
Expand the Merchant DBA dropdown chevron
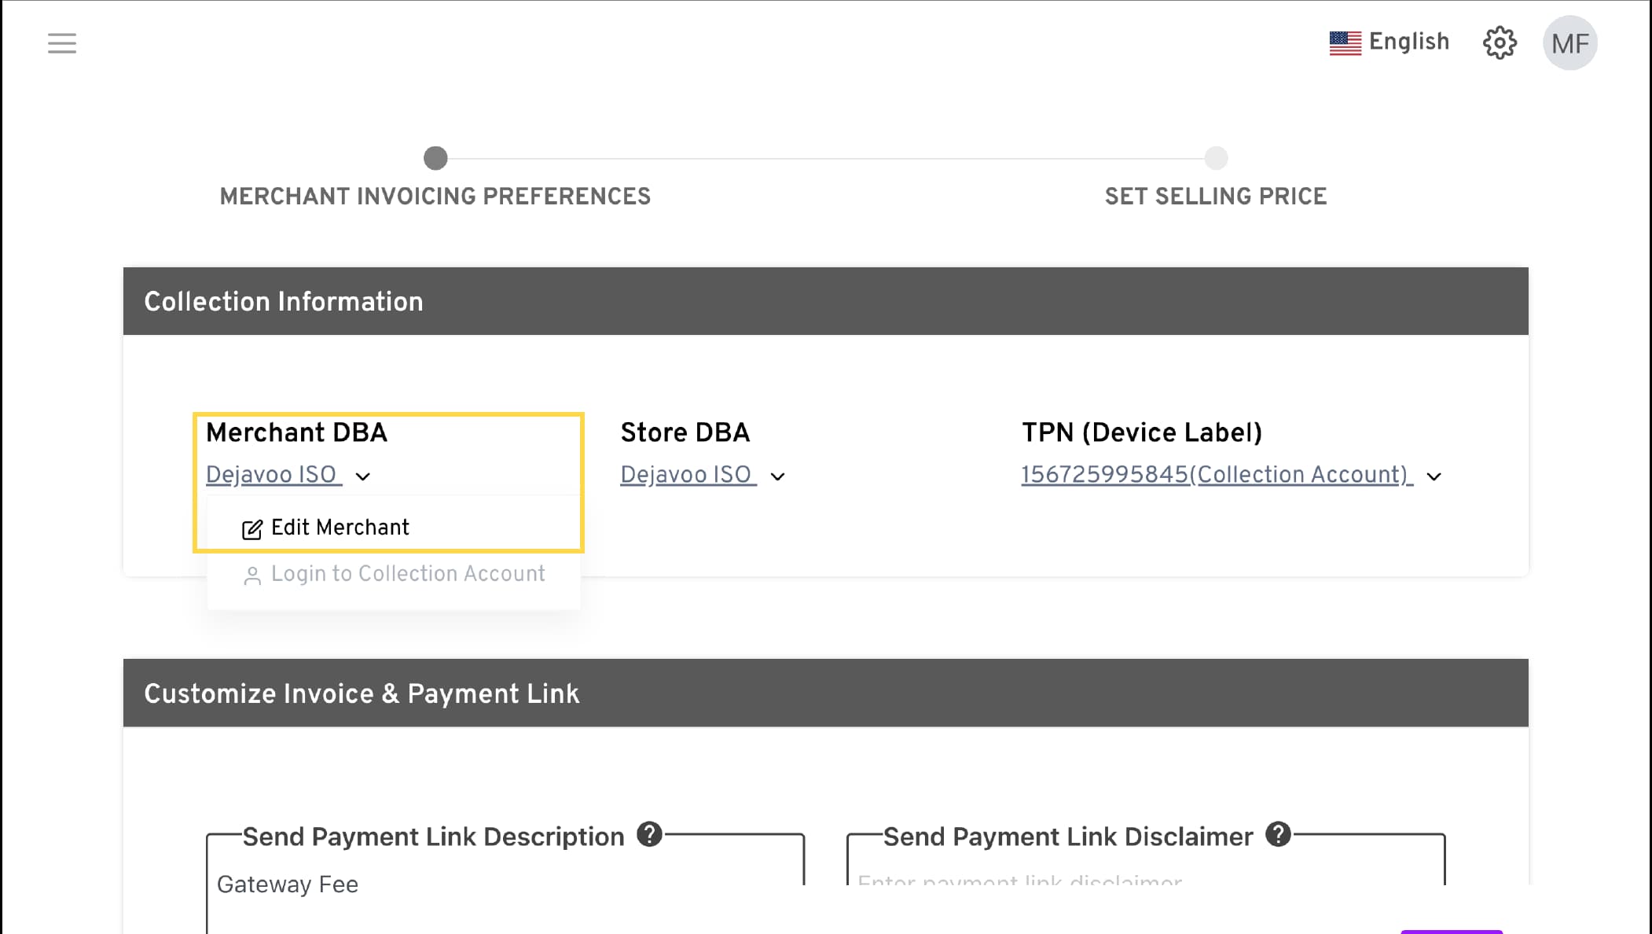[x=363, y=476]
